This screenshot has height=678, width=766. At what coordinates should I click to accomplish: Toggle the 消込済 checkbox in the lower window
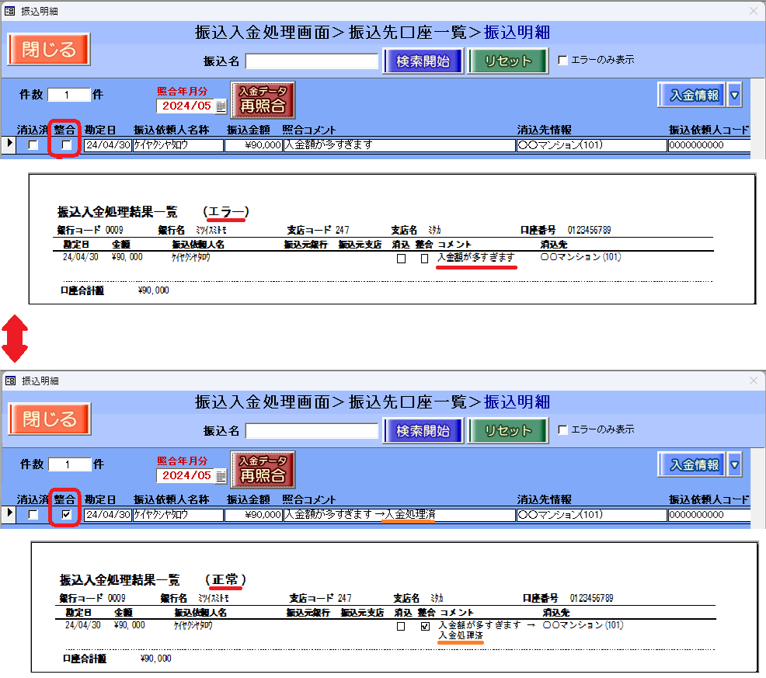point(33,515)
